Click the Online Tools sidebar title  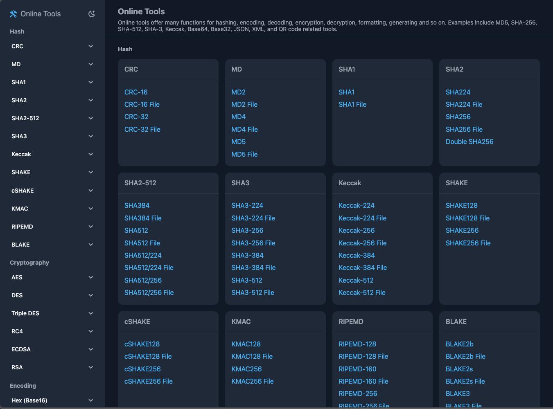coord(41,14)
